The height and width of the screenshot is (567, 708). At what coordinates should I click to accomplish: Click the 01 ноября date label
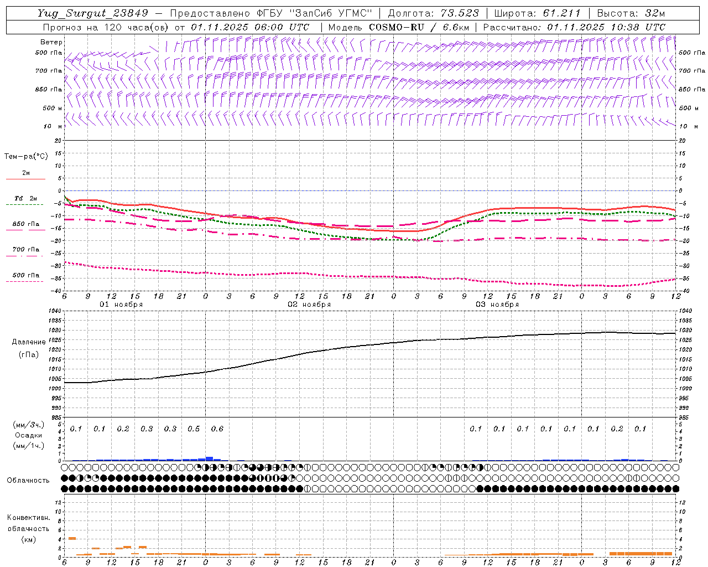[x=121, y=305]
